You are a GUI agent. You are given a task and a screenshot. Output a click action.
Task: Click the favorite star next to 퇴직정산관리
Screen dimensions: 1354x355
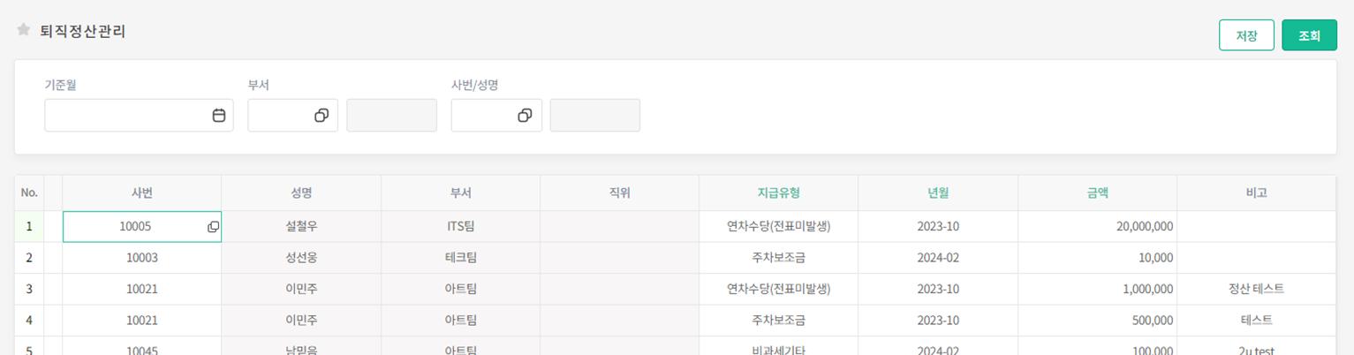(24, 30)
